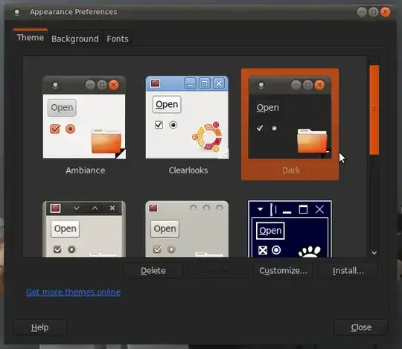Image resolution: width=402 pixels, height=349 pixels.
Task: Click the dropdown triangle in navy theme preview
Action: coord(261,209)
